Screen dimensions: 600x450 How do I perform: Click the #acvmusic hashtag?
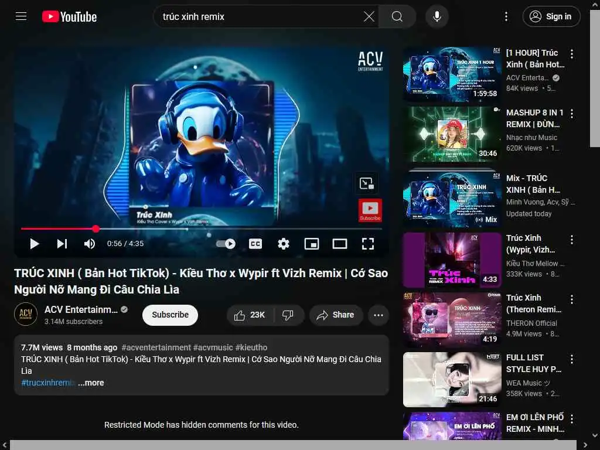coord(213,347)
